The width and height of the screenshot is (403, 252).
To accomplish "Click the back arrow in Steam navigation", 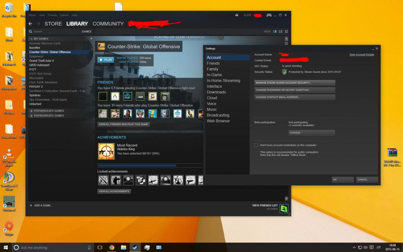I will point(31,24).
